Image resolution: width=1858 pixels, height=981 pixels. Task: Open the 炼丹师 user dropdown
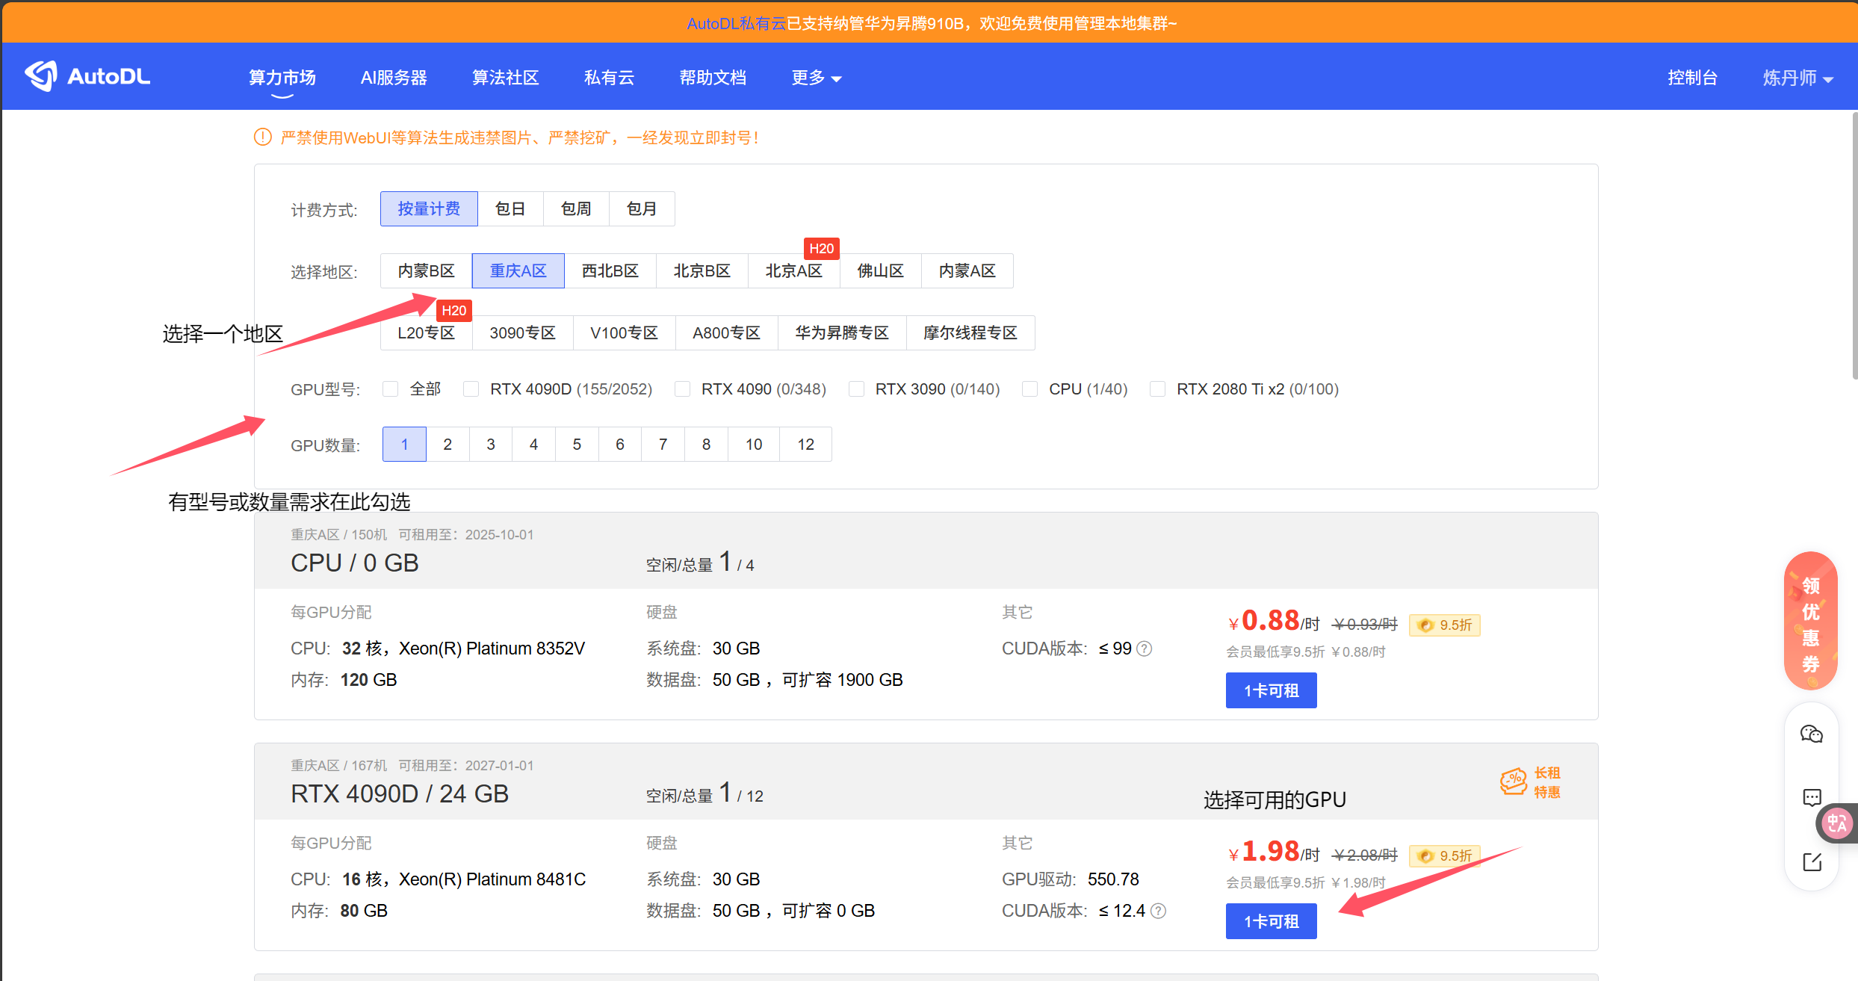(x=1797, y=78)
